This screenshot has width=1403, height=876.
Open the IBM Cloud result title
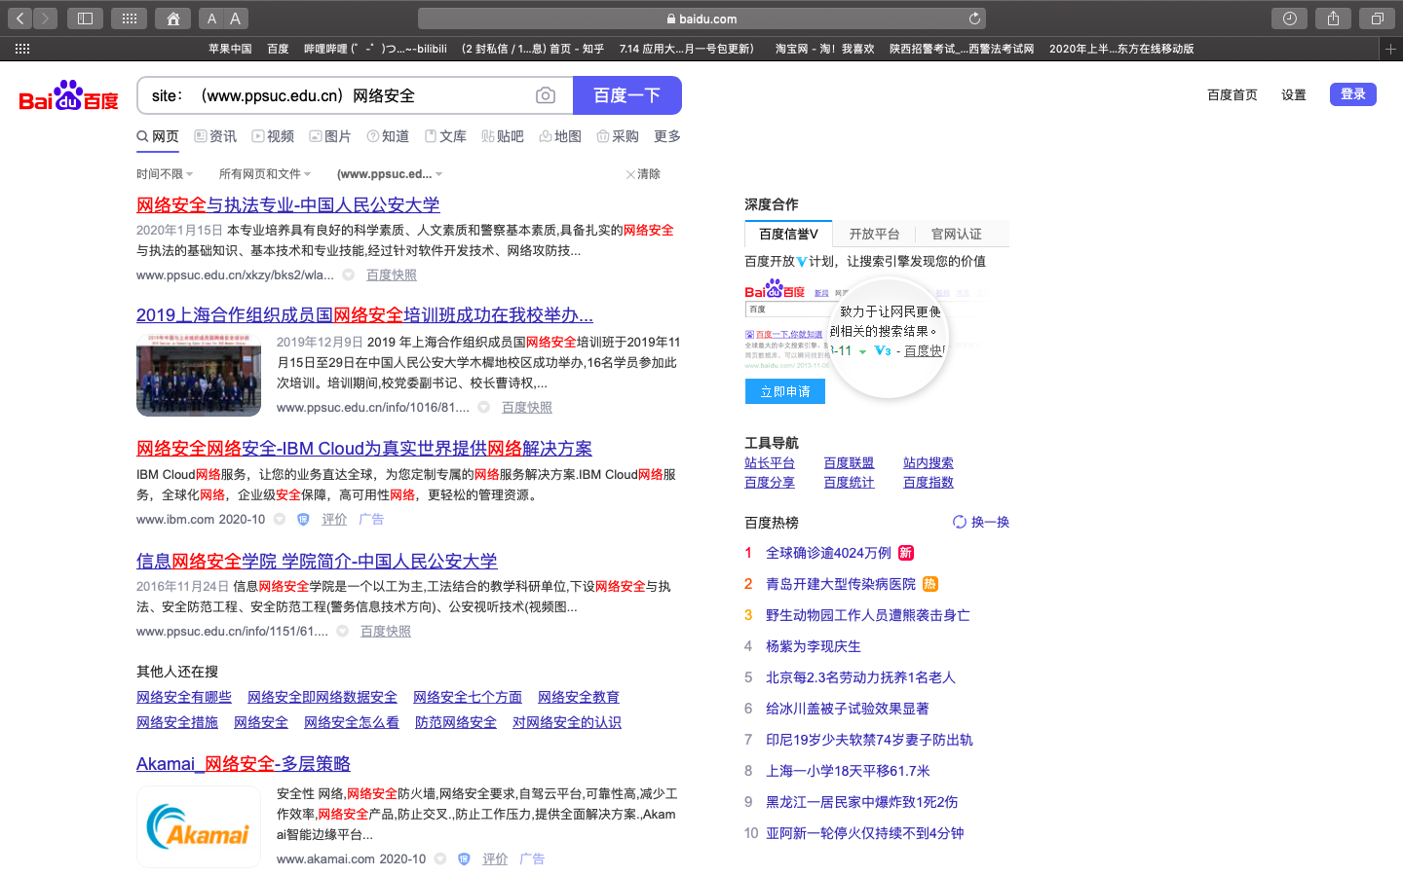[364, 449]
